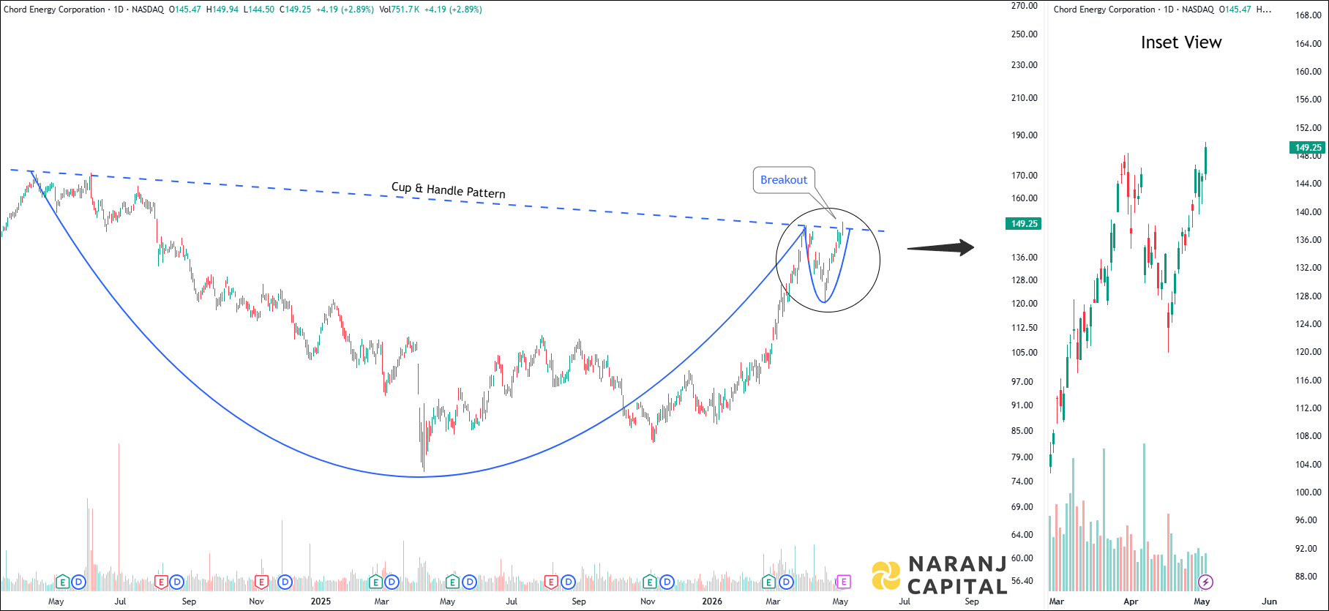1329x611 pixels.
Task: Click the 'Inset View' title text
Action: (x=1181, y=42)
